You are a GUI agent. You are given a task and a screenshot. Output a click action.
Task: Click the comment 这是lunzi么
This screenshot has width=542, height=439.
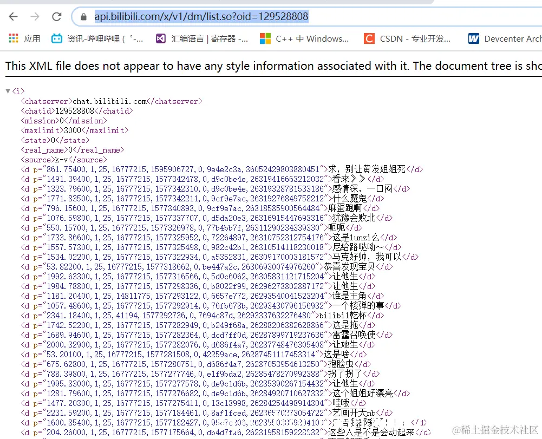[x=356, y=238]
